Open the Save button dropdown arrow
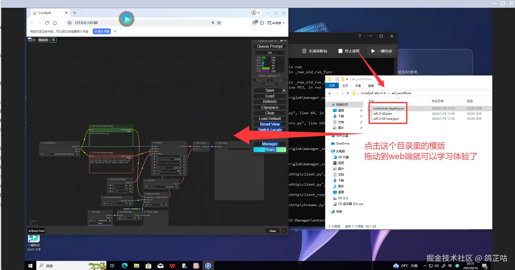The width and height of the screenshot is (515, 270). [x=284, y=90]
